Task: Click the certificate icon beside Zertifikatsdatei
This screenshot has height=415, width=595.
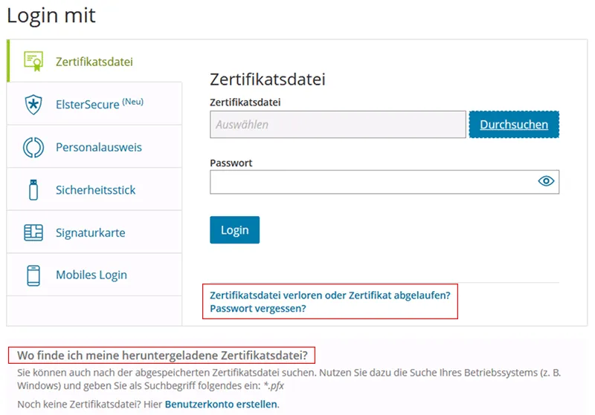Action: [x=33, y=61]
